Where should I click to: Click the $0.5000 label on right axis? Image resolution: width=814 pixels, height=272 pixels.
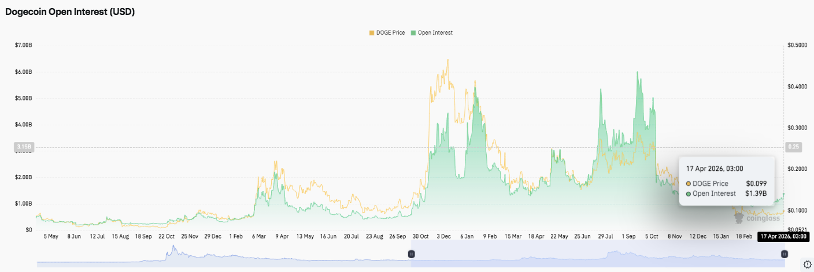point(797,45)
